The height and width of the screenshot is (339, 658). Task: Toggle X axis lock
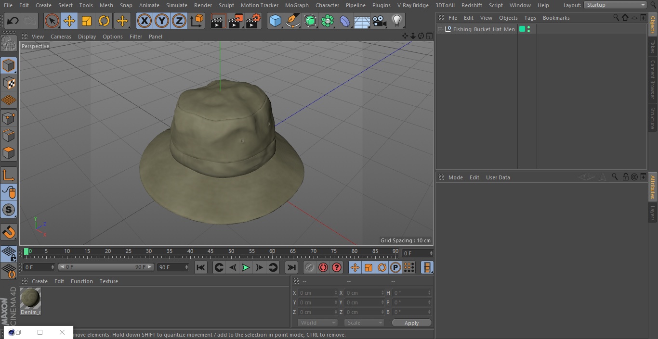145,21
